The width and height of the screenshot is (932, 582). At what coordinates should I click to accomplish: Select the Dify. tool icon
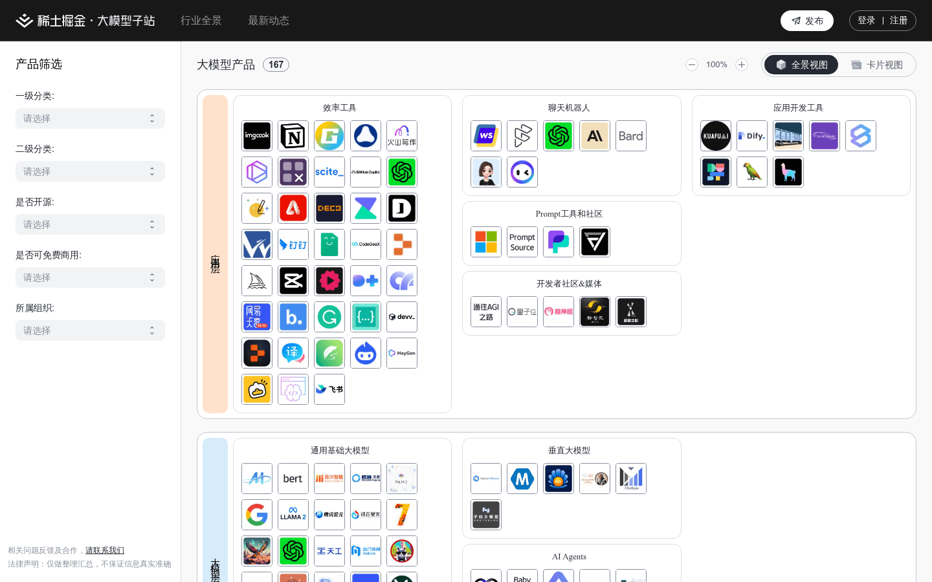click(752, 136)
